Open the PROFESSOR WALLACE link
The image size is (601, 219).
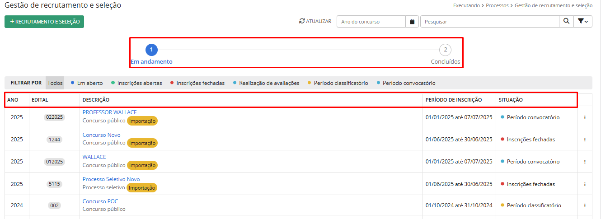tap(109, 112)
